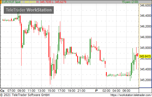This screenshot has height=97, width=152.
Task: Click the orange marker beside the chart title
Action: point(1,2)
